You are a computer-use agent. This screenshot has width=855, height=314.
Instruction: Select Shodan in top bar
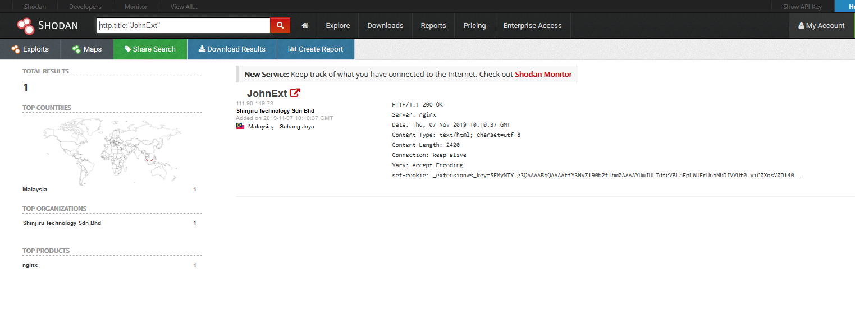click(35, 7)
